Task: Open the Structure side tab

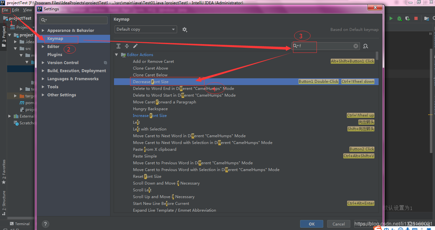Action: coord(4,200)
